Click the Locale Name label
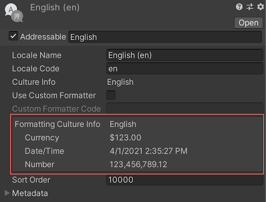266x202 pixels. (x=36, y=55)
